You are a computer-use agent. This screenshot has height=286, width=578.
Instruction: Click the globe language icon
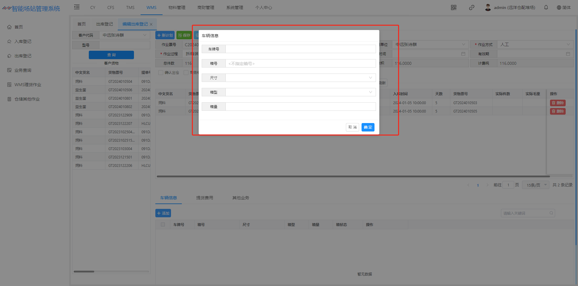pyautogui.click(x=559, y=8)
